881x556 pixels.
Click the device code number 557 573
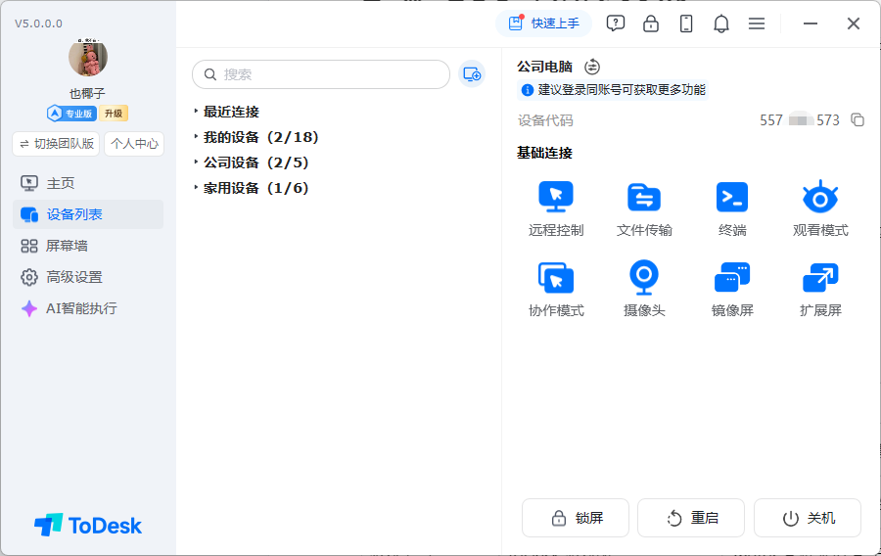[800, 120]
